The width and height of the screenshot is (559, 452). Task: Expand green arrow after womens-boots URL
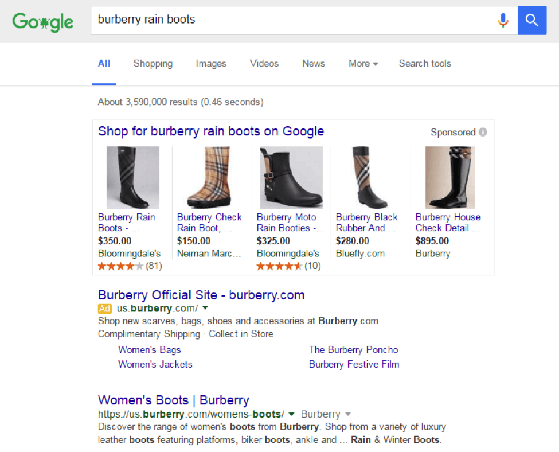click(x=291, y=414)
